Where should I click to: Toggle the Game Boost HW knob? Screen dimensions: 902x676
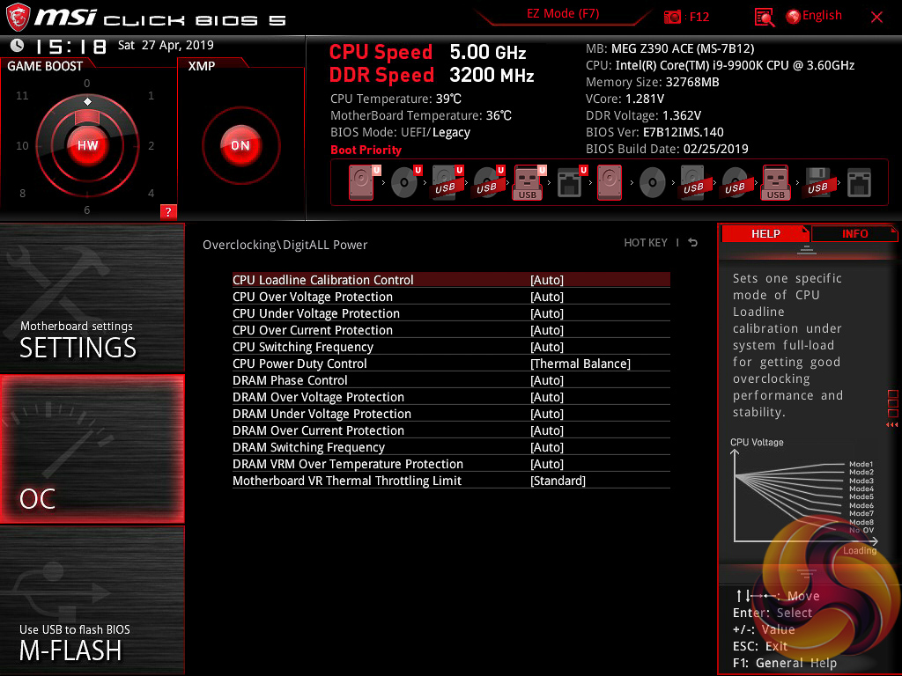(87, 145)
